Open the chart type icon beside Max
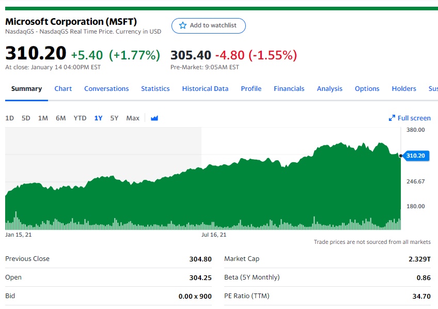Screen dimensions: 438x309 click(x=154, y=118)
